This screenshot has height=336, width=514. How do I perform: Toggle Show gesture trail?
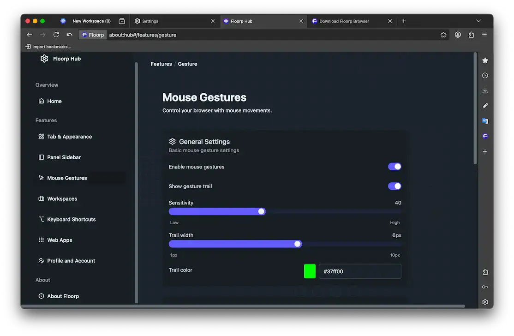point(394,186)
